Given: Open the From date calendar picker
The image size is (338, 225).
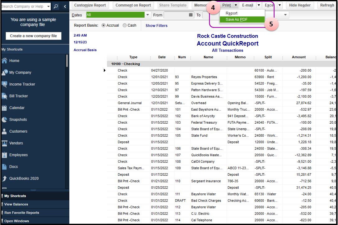Looking at the screenshot, I should point(191,15).
